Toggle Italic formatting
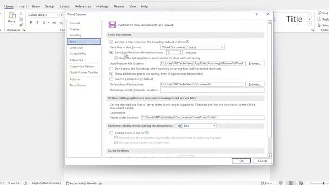The image size is (329, 185). (x=37, y=22)
